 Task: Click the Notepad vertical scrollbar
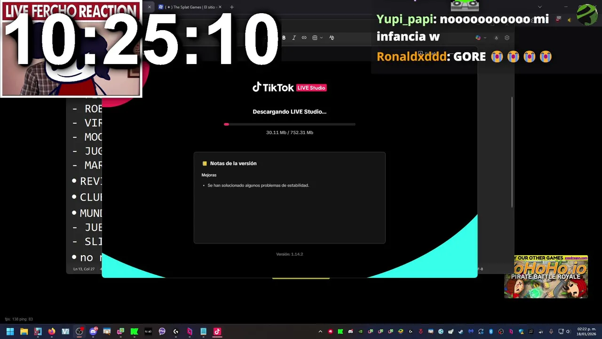[x=512, y=152]
